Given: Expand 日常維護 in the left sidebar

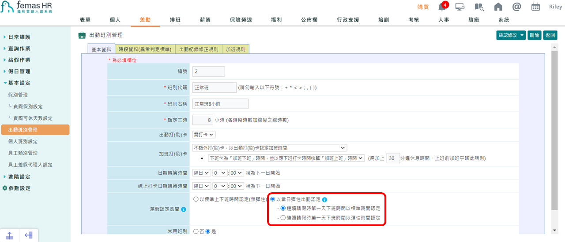Looking at the screenshot, I should click(19, 37).
